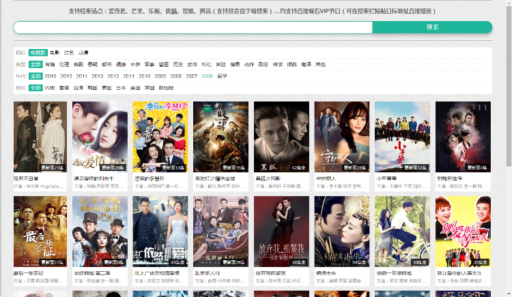
Task: Filter type by 军事
Action: [150, 65]
